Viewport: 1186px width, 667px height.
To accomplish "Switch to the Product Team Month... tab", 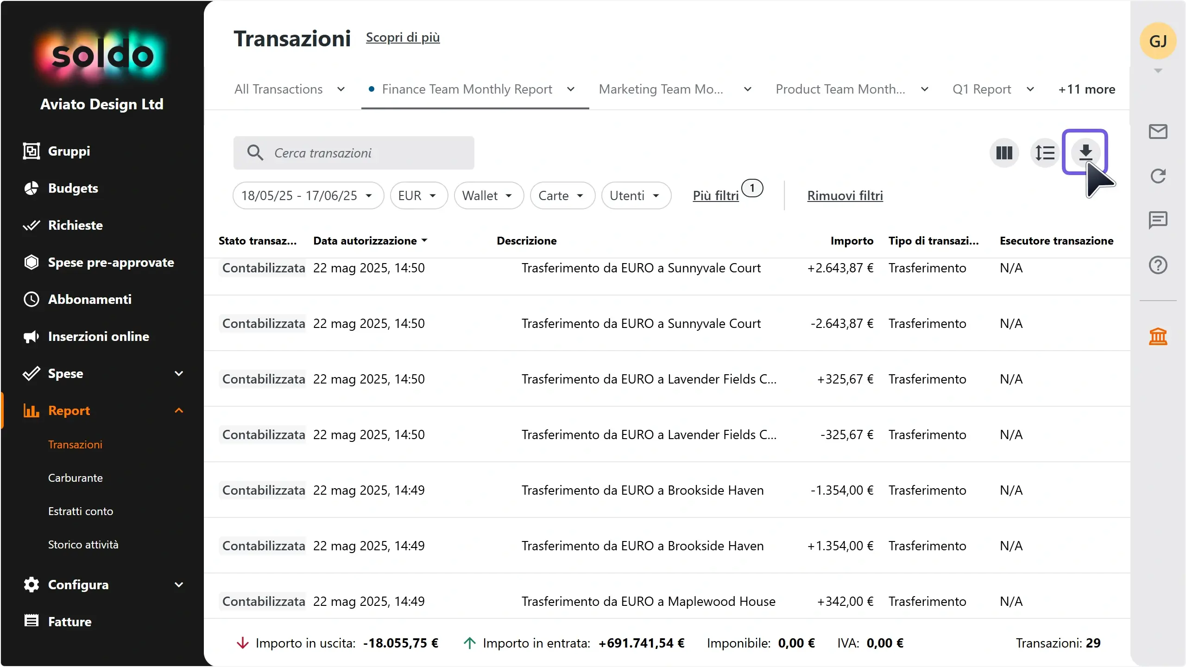I will click(840, 89).
